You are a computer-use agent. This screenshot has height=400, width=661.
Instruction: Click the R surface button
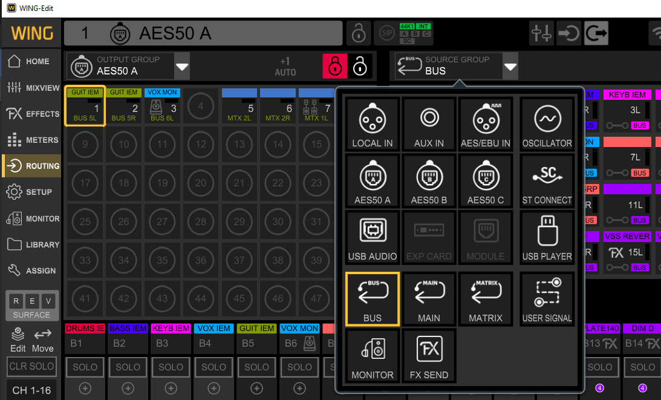[x=16, y=301]
